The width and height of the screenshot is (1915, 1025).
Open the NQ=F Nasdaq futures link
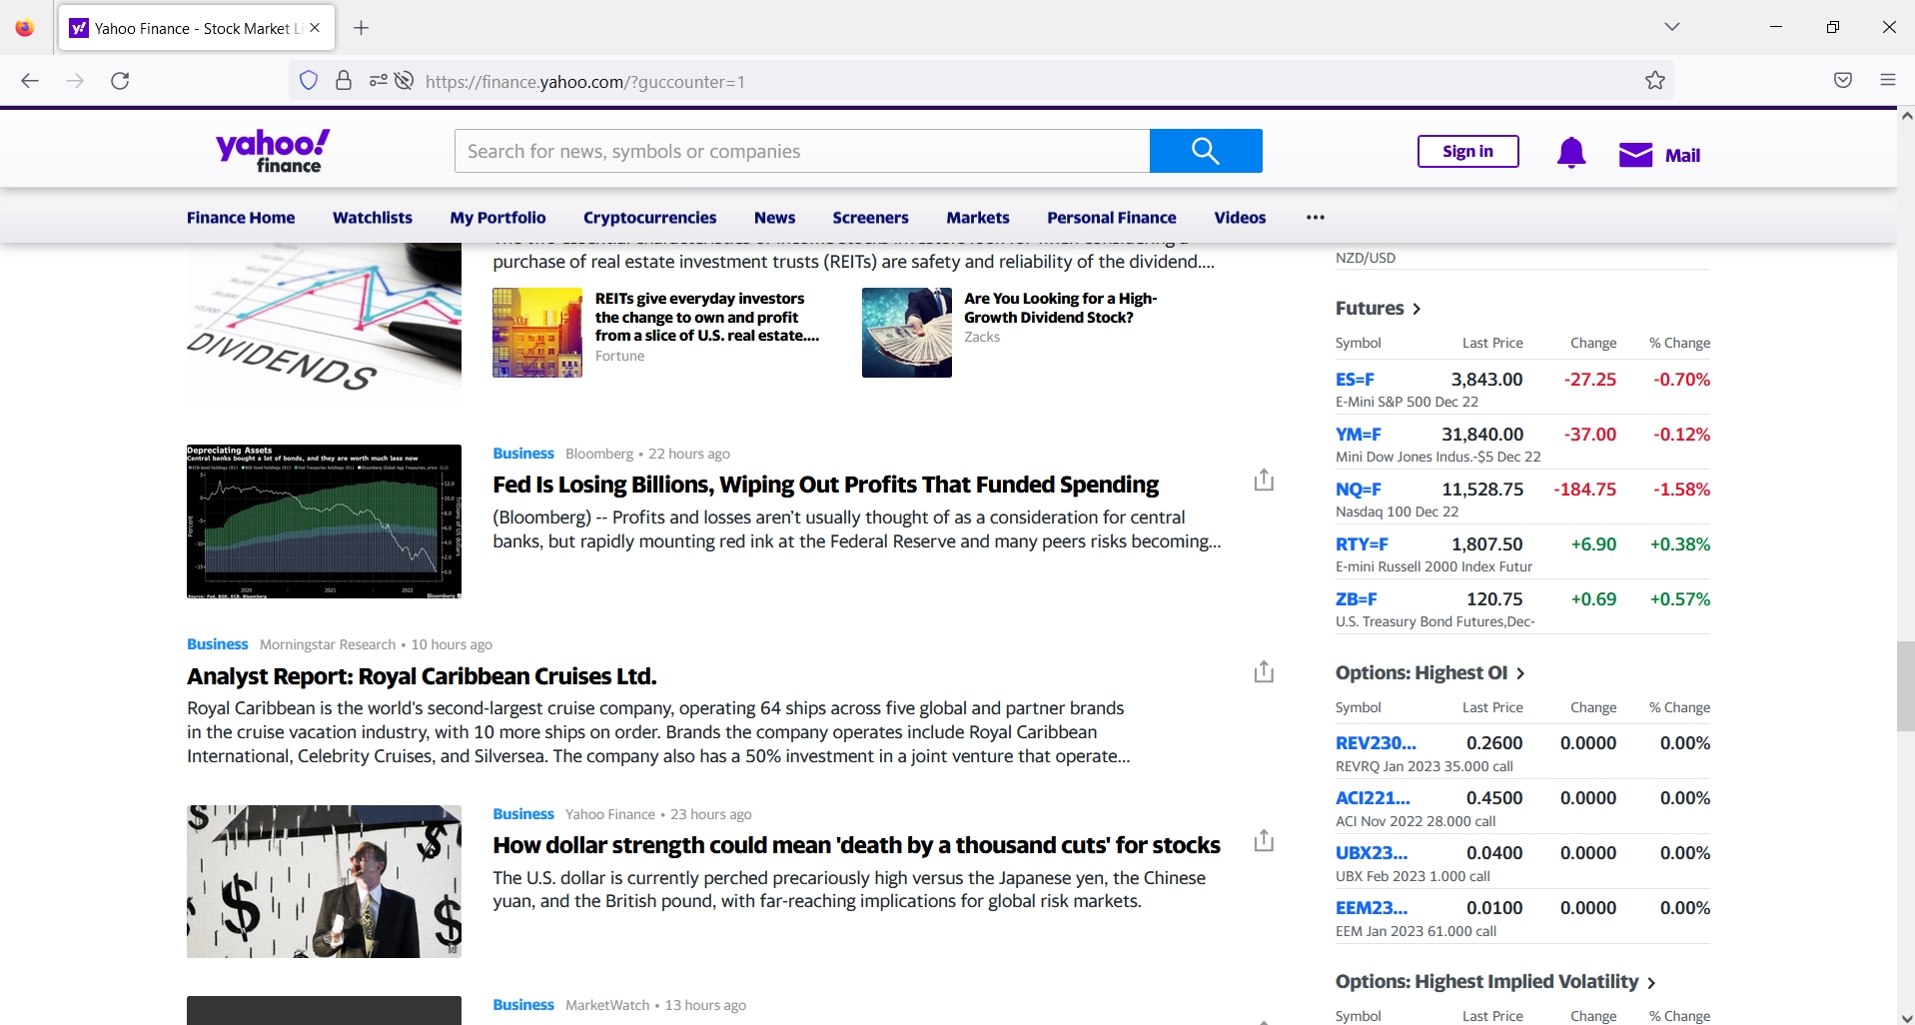coord(1358,490)
